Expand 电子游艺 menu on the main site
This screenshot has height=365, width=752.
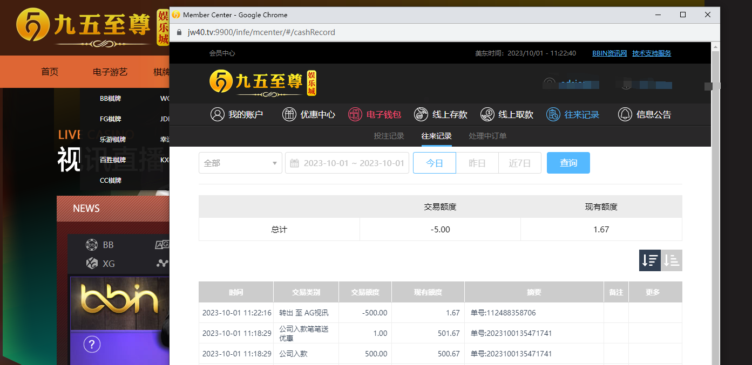[x=110, y=72]
